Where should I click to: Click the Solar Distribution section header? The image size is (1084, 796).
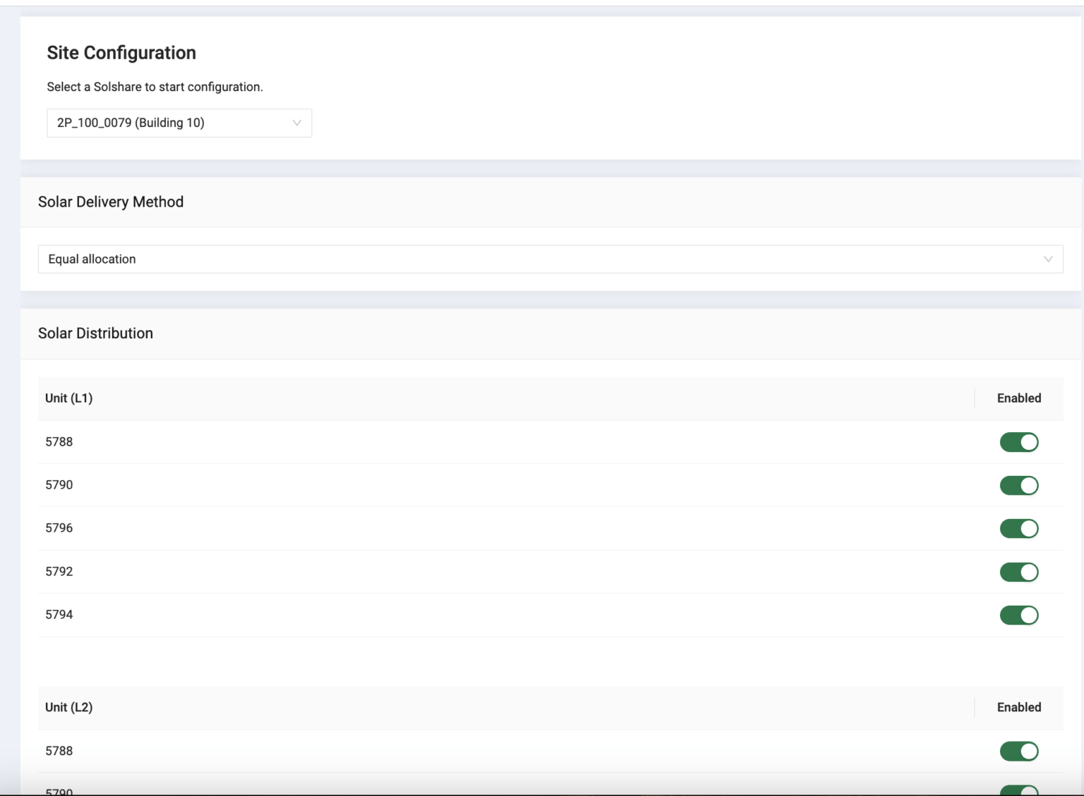[95, 333]
